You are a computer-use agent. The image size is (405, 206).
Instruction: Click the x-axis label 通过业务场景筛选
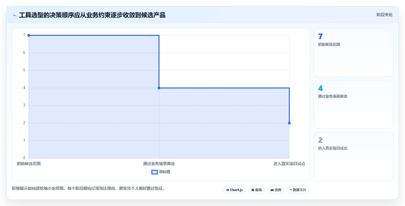pyautogui.click(x=159, y=164)
